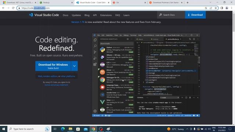Open Mail app from taskbar
This screenshot has width=235, height=132.
click(86, 129)
